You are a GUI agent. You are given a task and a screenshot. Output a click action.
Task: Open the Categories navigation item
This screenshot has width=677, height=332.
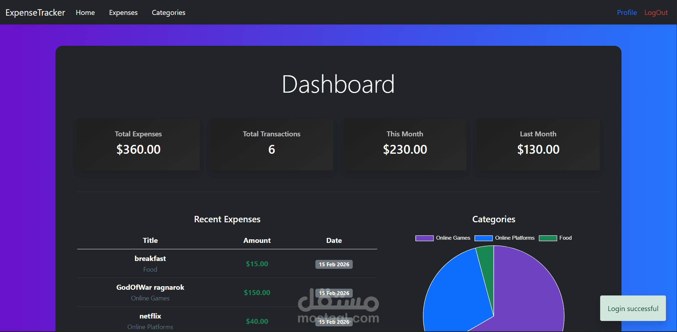tap(168, 12)
